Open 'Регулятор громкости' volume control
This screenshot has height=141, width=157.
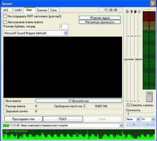pyautogui.click(x=100, y=22)
